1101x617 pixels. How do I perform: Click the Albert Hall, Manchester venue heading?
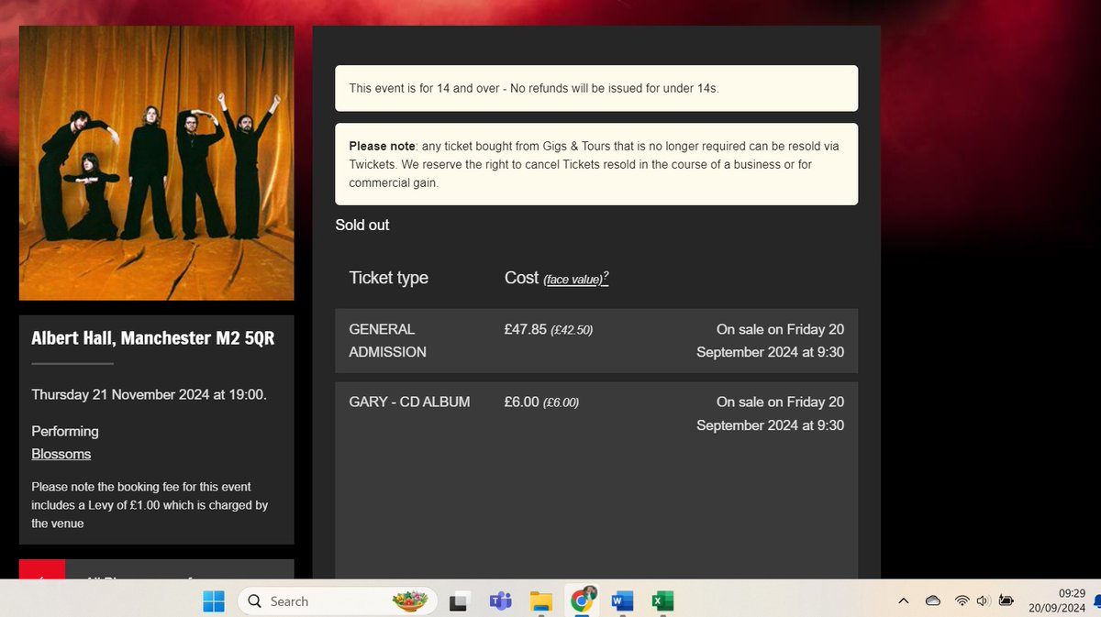(x=153, y=337)
